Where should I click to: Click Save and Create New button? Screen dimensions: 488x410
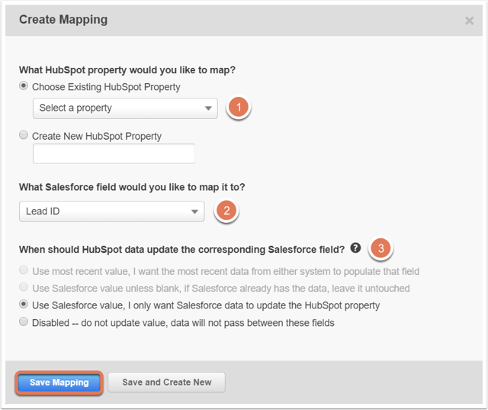[166, 383]
